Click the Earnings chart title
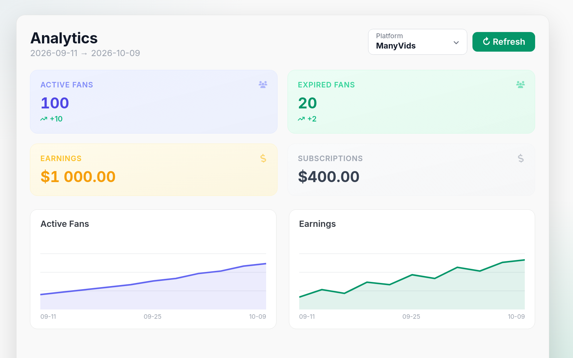This screenshot has height=358, width=573. [x=317, y=224]
